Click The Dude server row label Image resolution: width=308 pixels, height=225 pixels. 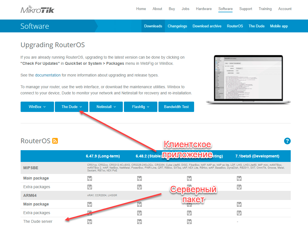[38, 221]
